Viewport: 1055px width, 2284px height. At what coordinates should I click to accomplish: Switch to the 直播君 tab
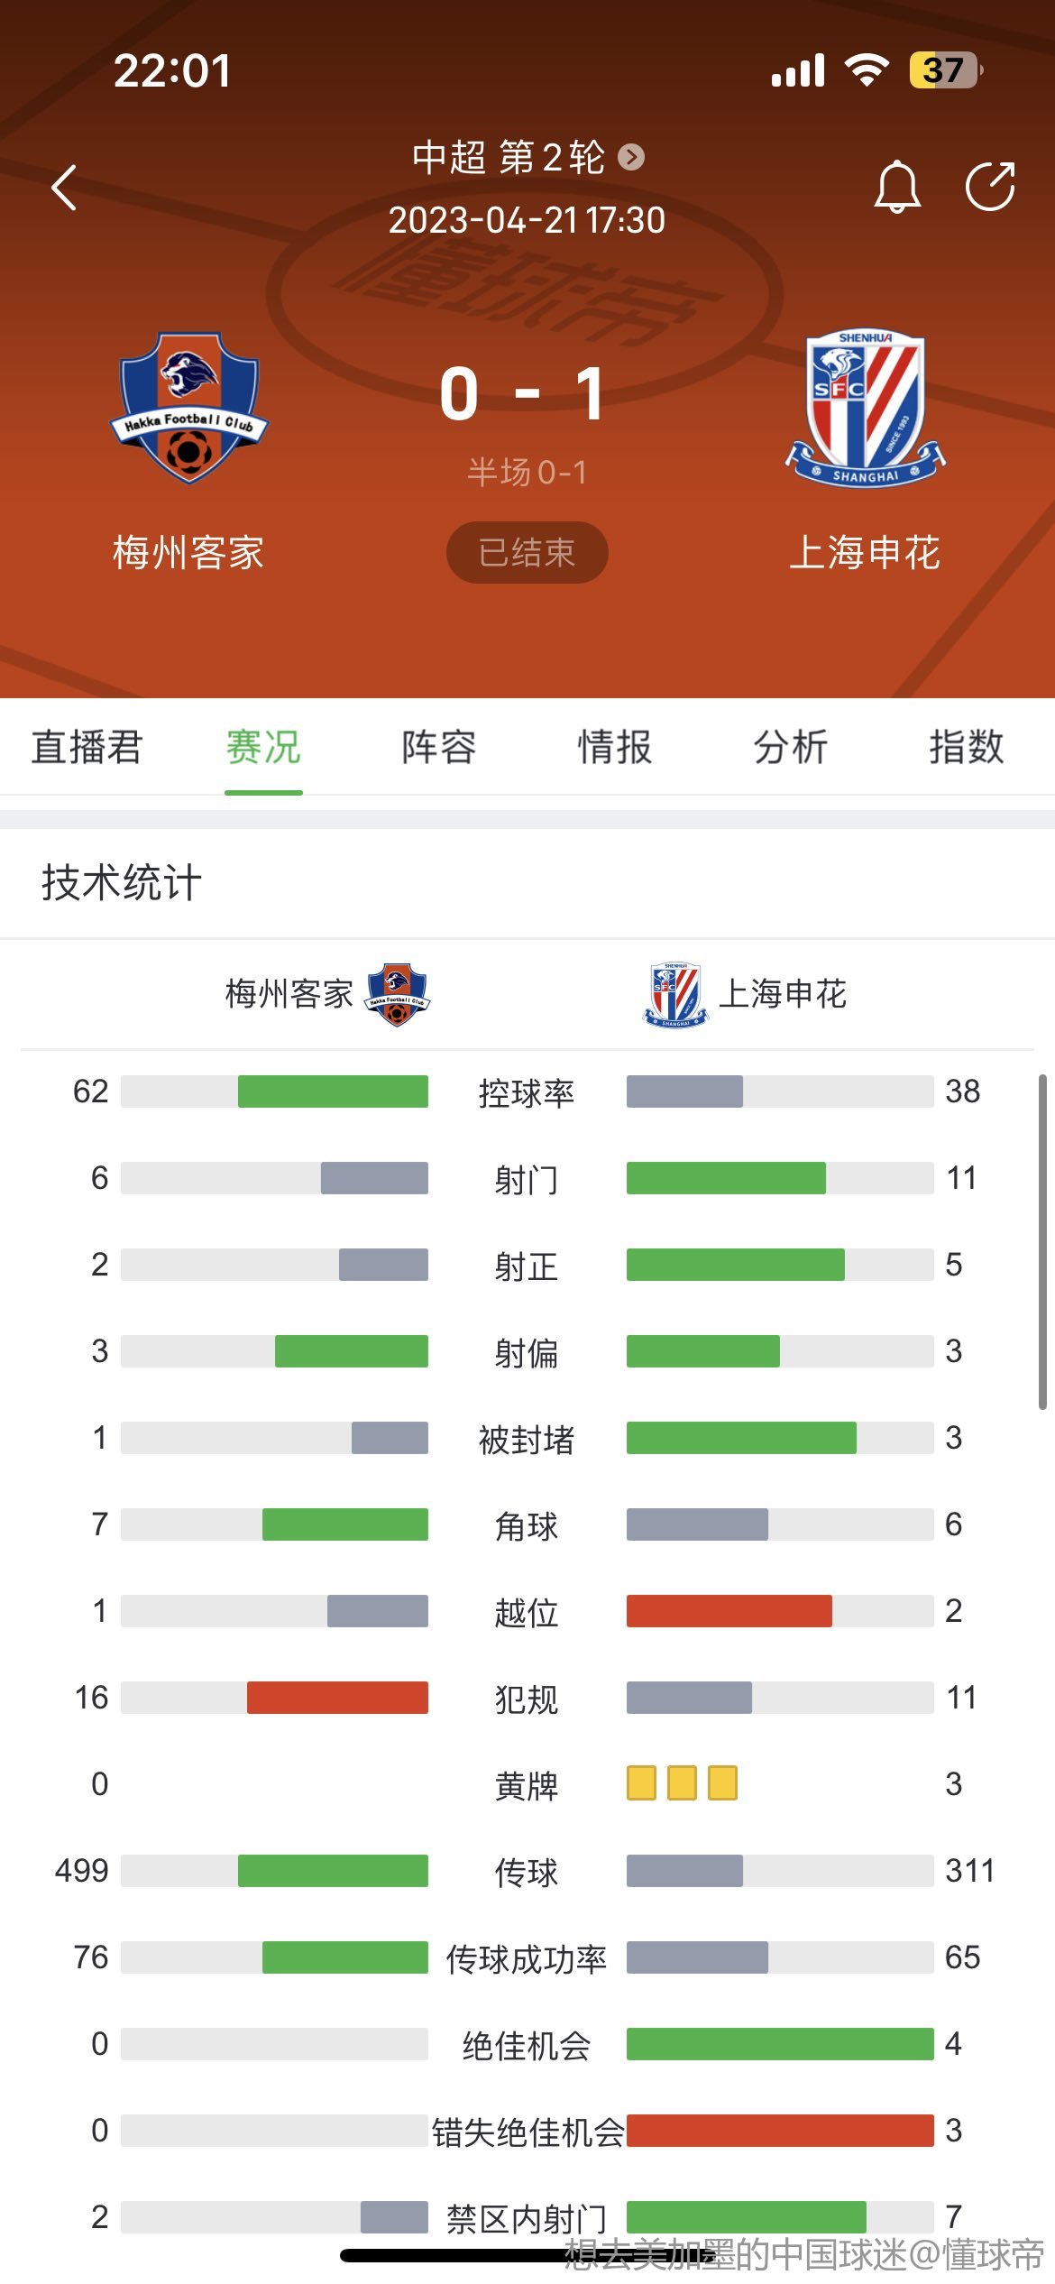pos(87,747)
